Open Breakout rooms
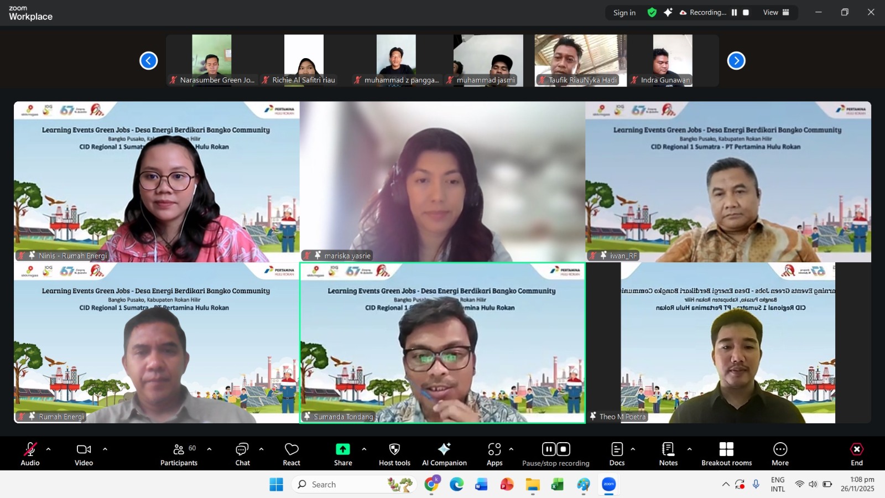The width and height of the screenshot is (885, 498). [x=726, y=454]
